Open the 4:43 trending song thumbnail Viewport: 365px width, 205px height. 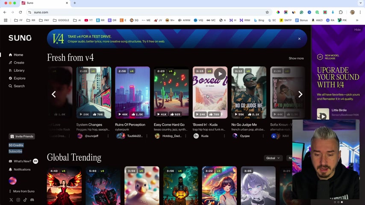point(64,185)
